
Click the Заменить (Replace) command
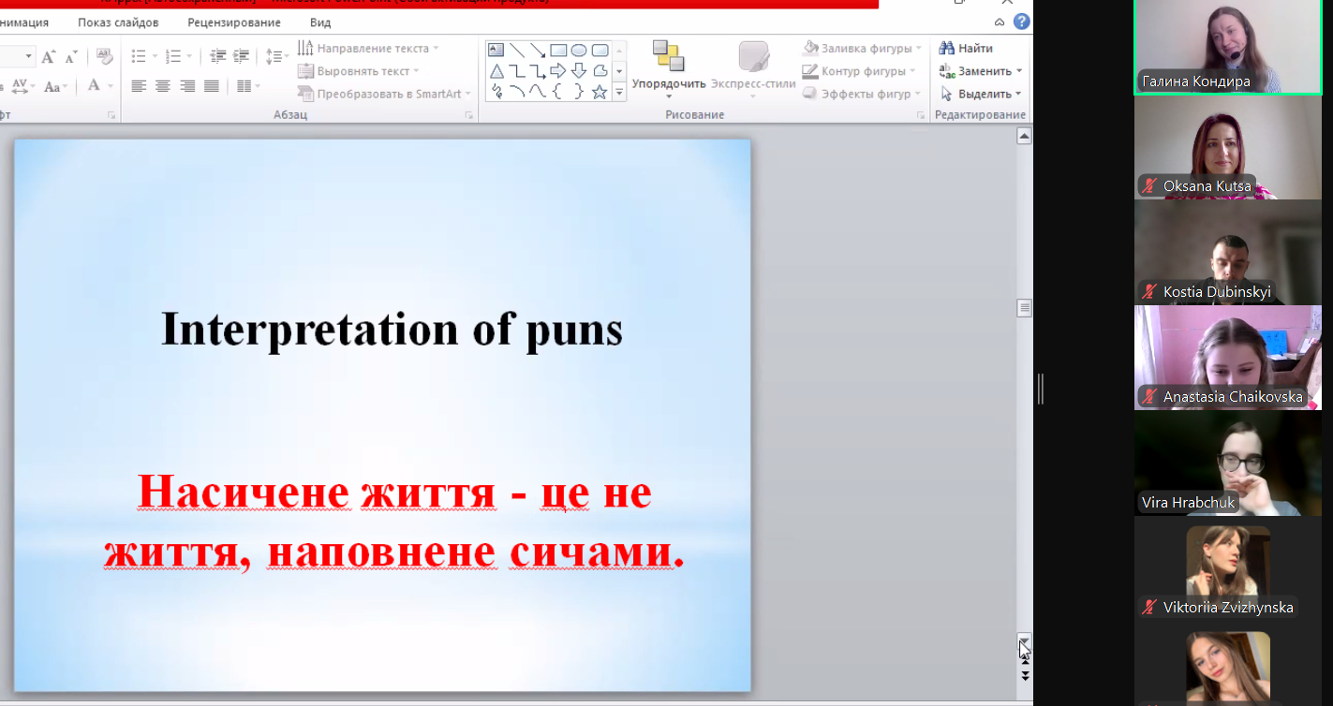tap(981, 70)
